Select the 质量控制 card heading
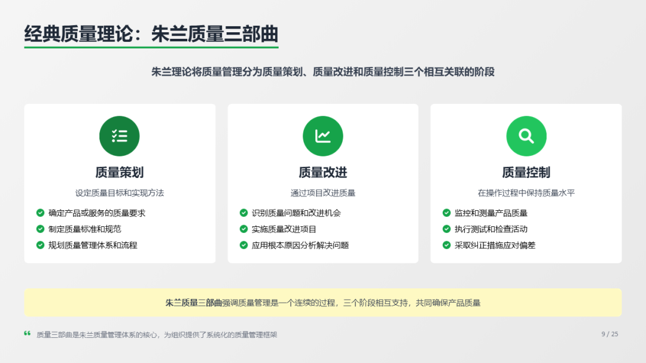The height and width of the screenshot is (363, 646). [x=526, y=173]
